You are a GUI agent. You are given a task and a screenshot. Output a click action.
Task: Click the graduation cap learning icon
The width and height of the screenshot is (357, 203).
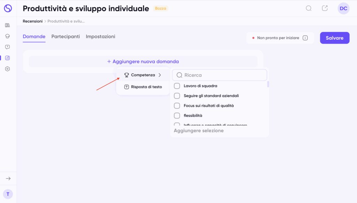7,36
